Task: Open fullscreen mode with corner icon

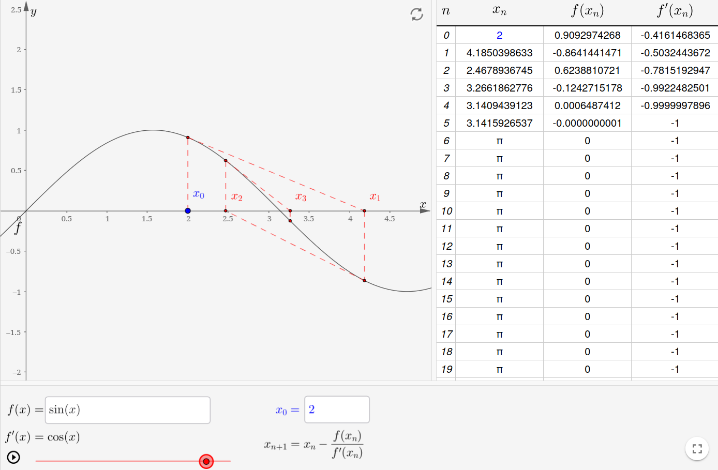Action: coord(697,449)
